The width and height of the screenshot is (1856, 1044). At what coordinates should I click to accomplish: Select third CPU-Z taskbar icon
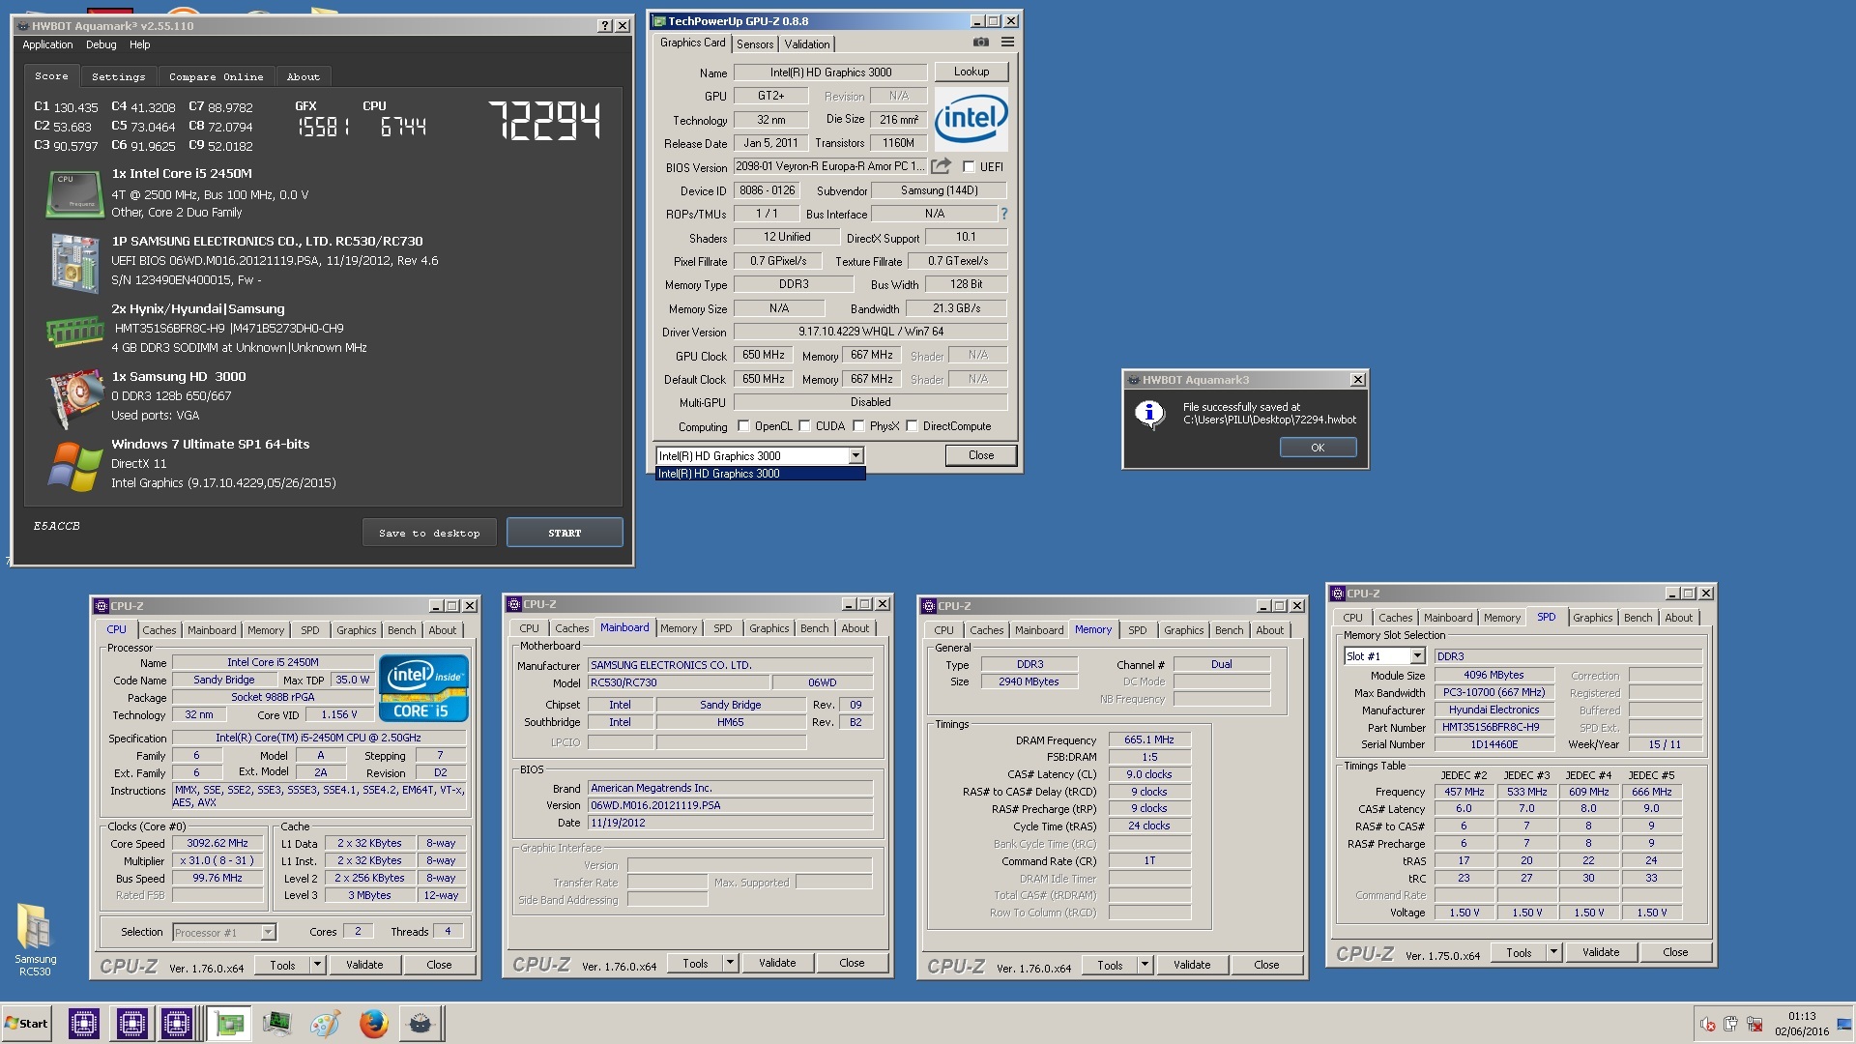pyautogui.click(x=177, y=1023)
